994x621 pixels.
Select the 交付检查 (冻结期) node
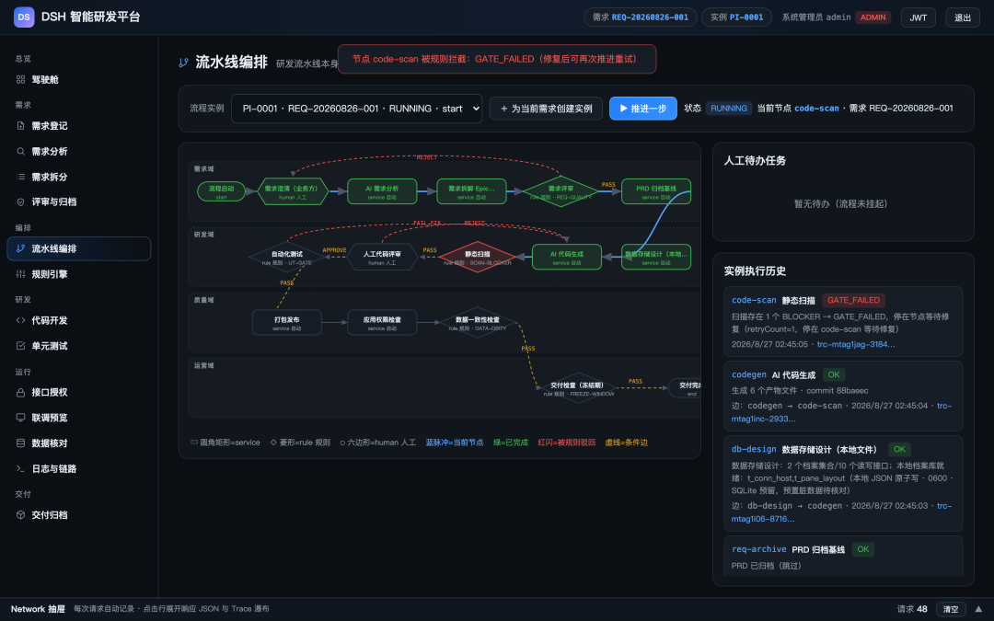577,388
